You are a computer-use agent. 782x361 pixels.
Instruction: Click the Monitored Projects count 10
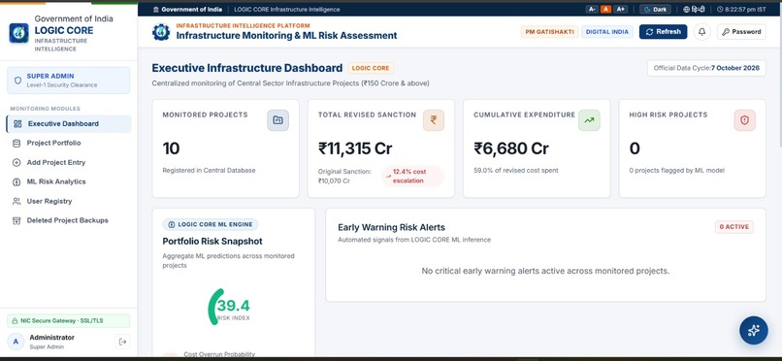[x=171, y=148]
